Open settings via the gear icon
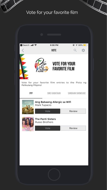107x190 pixels. pos(83,50)
